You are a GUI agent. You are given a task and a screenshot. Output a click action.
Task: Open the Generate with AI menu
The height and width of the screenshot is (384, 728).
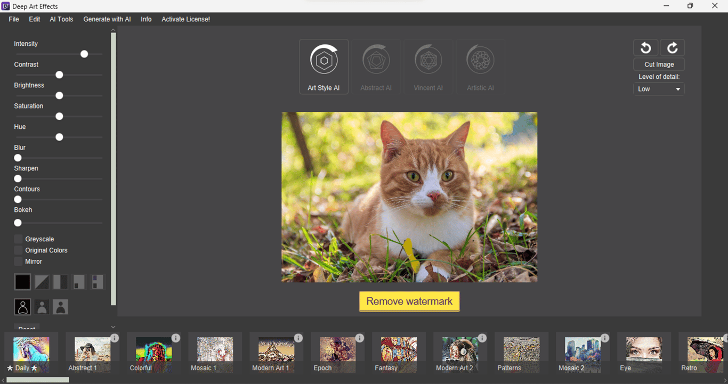point(107,19)
